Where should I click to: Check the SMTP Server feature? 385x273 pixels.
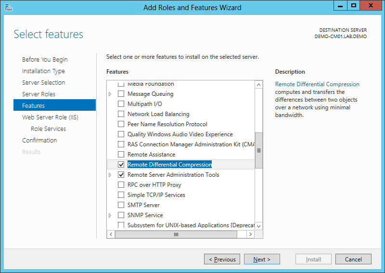(x=121, y=205)
